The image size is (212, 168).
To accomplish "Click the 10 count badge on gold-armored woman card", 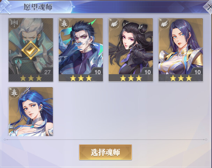I will (197, 72).
